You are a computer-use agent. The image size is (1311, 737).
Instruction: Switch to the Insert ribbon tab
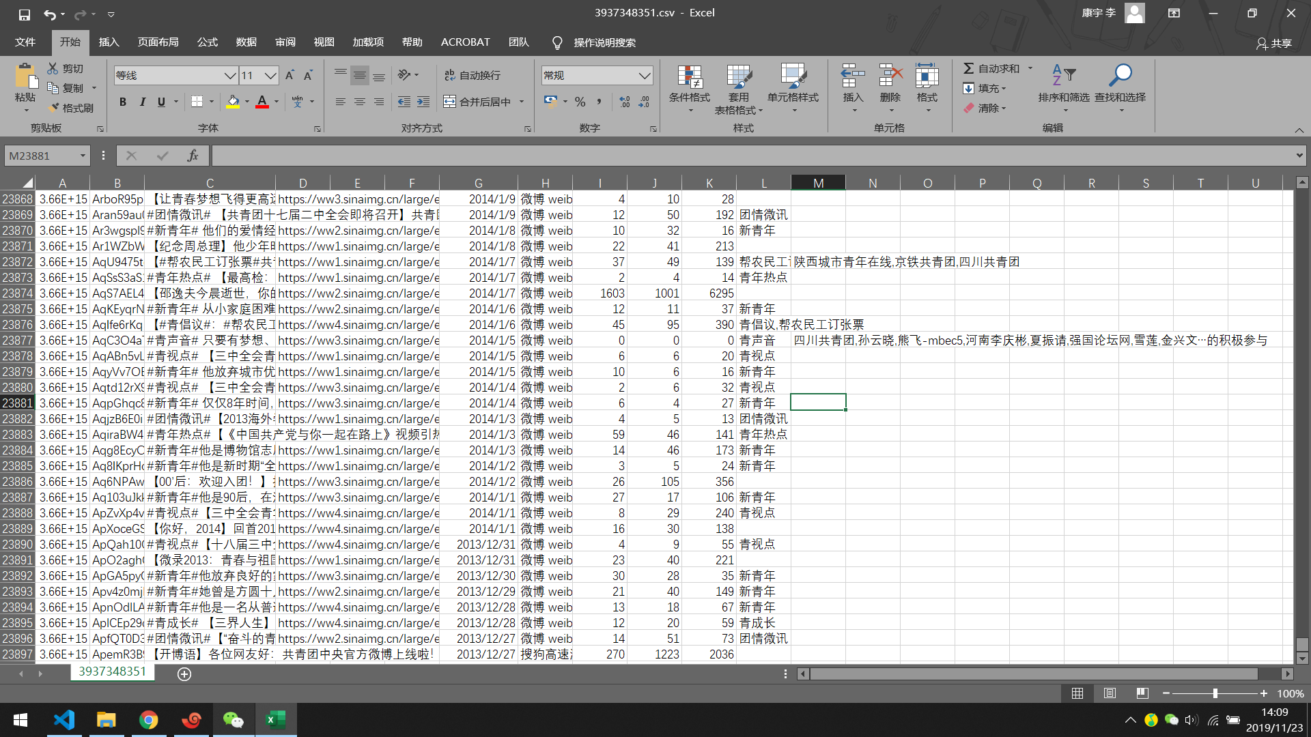[x=109, y=42]
